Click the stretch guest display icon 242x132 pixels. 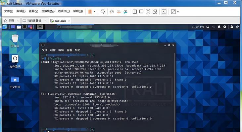click(173, 12)
